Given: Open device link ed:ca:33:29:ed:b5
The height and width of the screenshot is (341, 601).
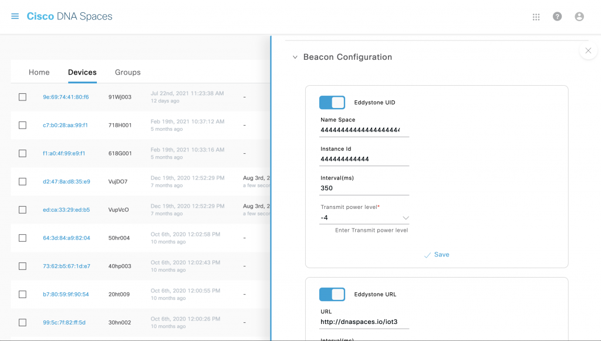Looking at the screenshot, I should tap(65, 210).
